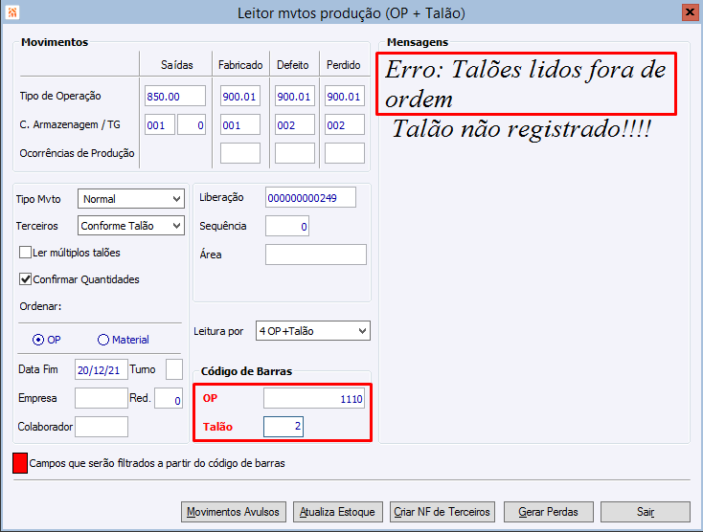The width and height of the screenshot is (703, 532).
Task: Enable the Ler múltiplos talões checkbox
Action: (x=25, y=252)
